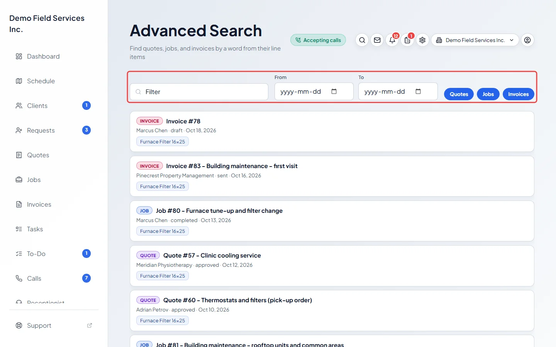Click the Clients people icon
This screenshot has width=556, height=347.
19,106
